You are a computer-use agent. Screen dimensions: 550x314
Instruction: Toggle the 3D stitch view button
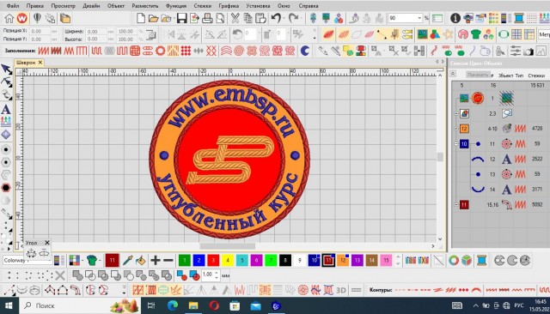[340, 290]
